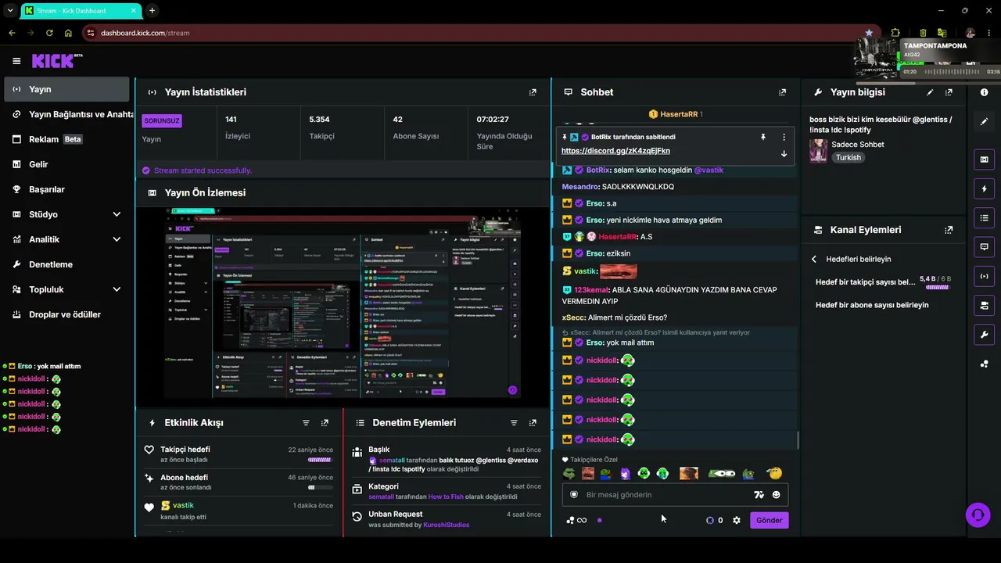Expand the pinned message with down arrow
Screen dimensions: 1001x563
tap(784, 153)
